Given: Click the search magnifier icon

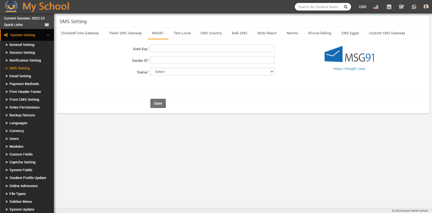Looking at the screenshot, I should pos(346,7).
